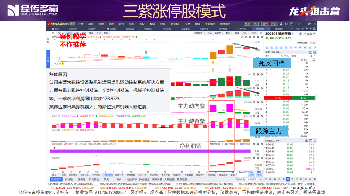This screenshot has width=350, height=196.
Task: Click the order book vertical scrollbar
Action: pos(316,98)
